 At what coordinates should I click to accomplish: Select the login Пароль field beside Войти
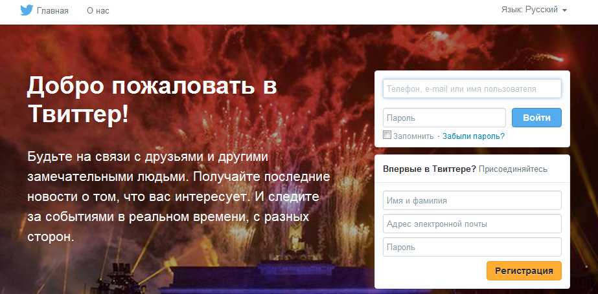tap(444, 118)
